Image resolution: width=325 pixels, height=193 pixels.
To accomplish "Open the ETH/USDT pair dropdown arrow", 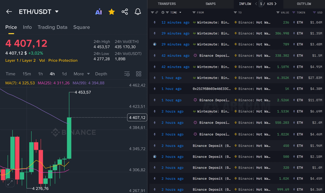I will point(57,12).
